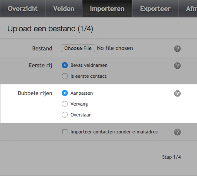Image resolution: width=197 pixels, height=176 pixels.
Task: Open help icon for Eerste rij
Action: (x=177, y=66)
